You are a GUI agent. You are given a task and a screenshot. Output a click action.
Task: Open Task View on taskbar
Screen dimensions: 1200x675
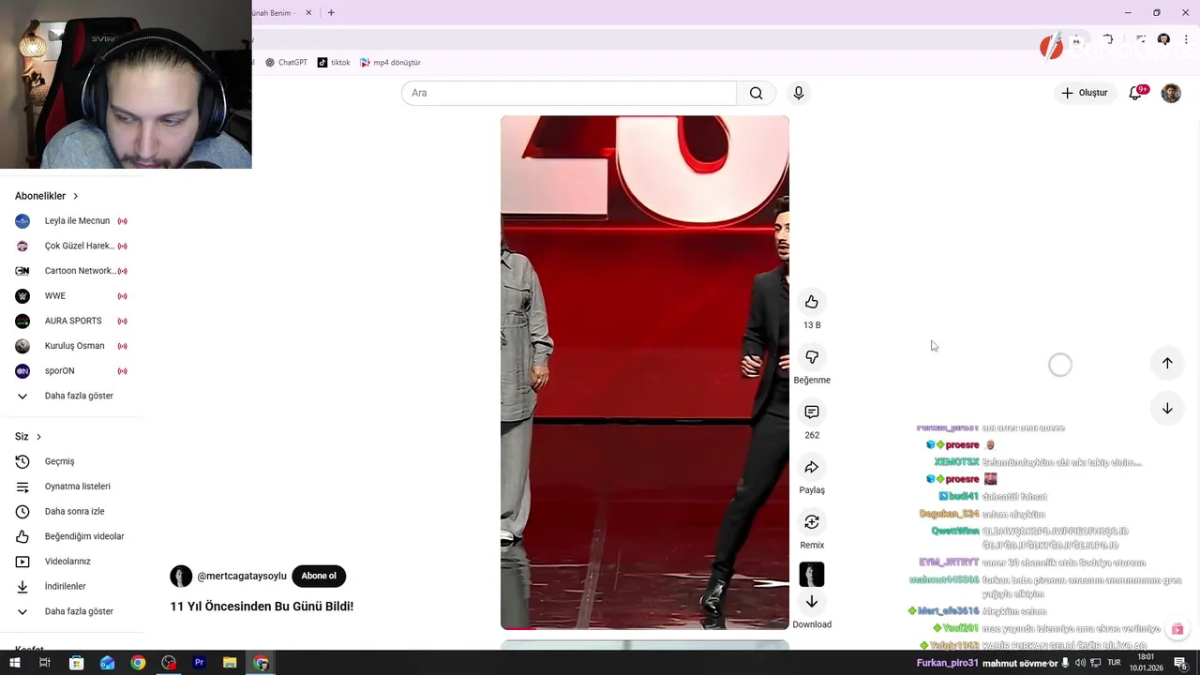point(44,663)
